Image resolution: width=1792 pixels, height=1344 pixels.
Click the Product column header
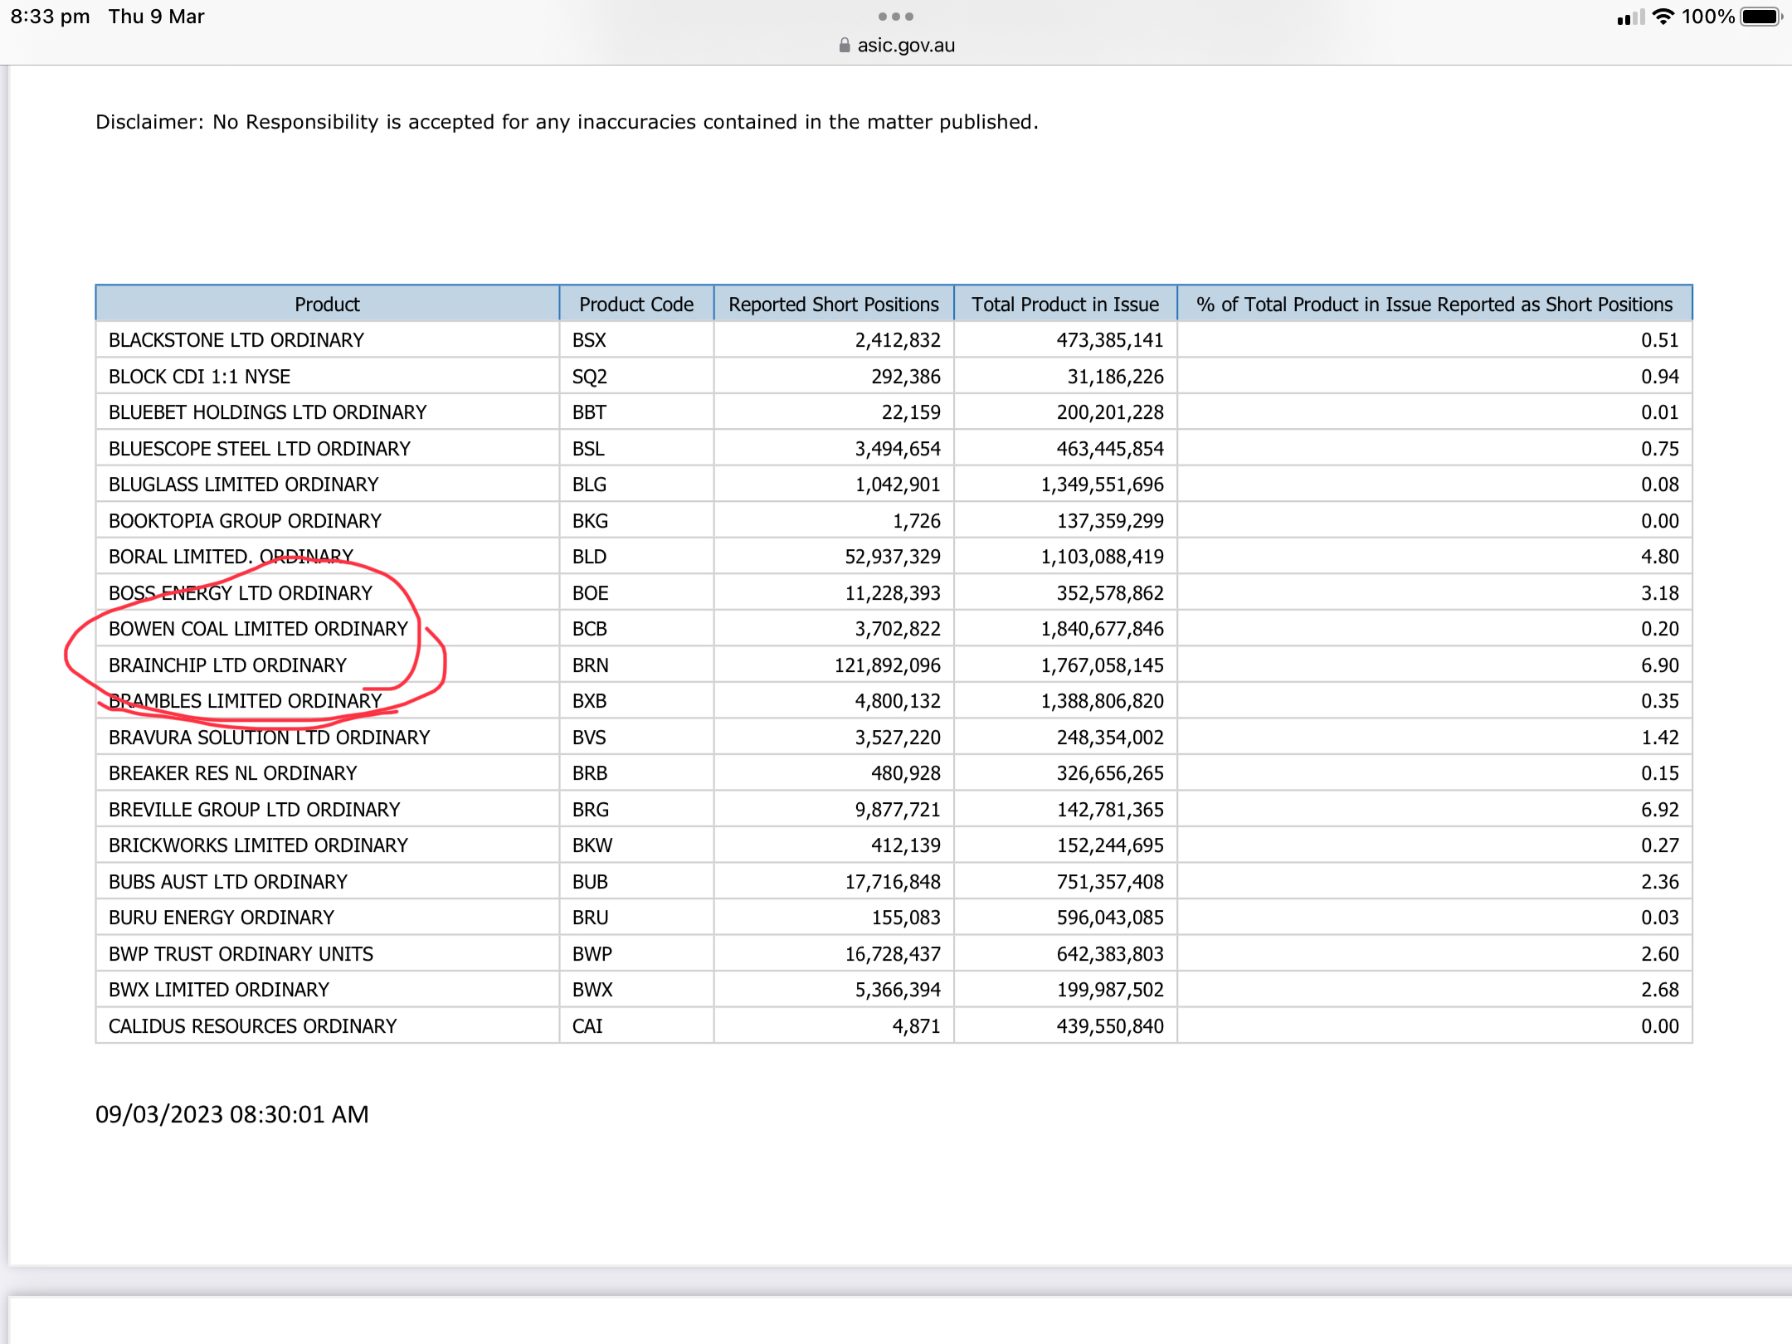(x=327, y=304)
